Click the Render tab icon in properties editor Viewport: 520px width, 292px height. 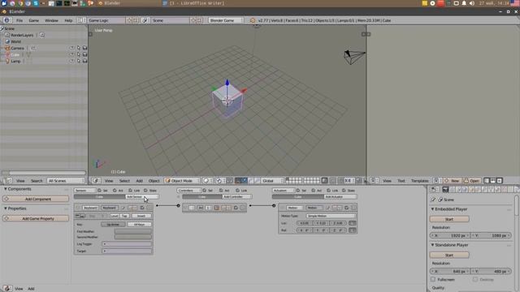coord(445,189)
